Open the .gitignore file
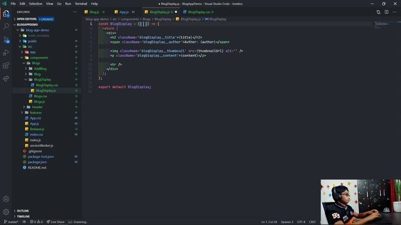The image size is (401, 225). (35, 151)
